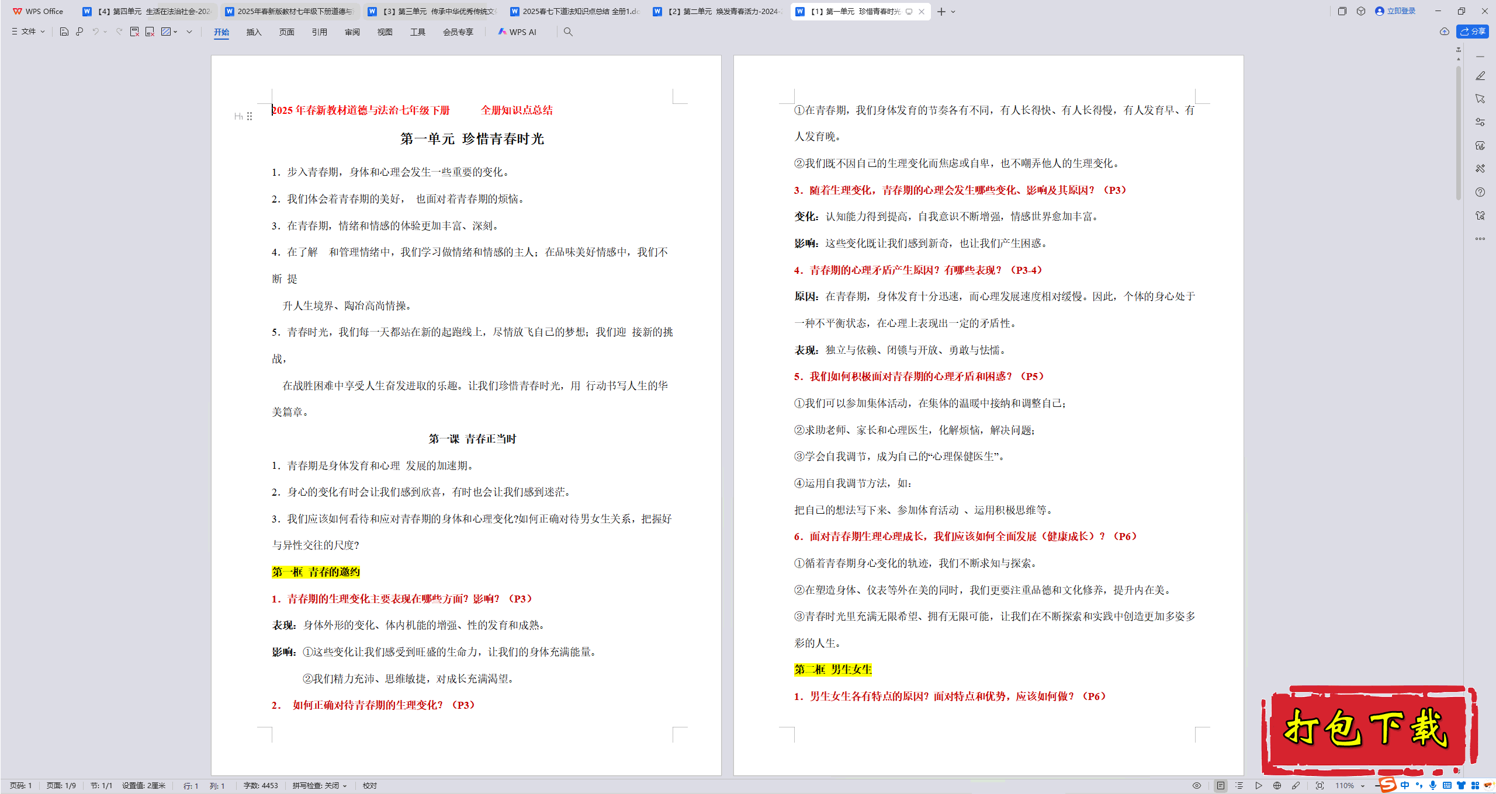Select the 开始 ribbon tab
Viewport: 1496px width, 794px height.
(x=221, y=32)
